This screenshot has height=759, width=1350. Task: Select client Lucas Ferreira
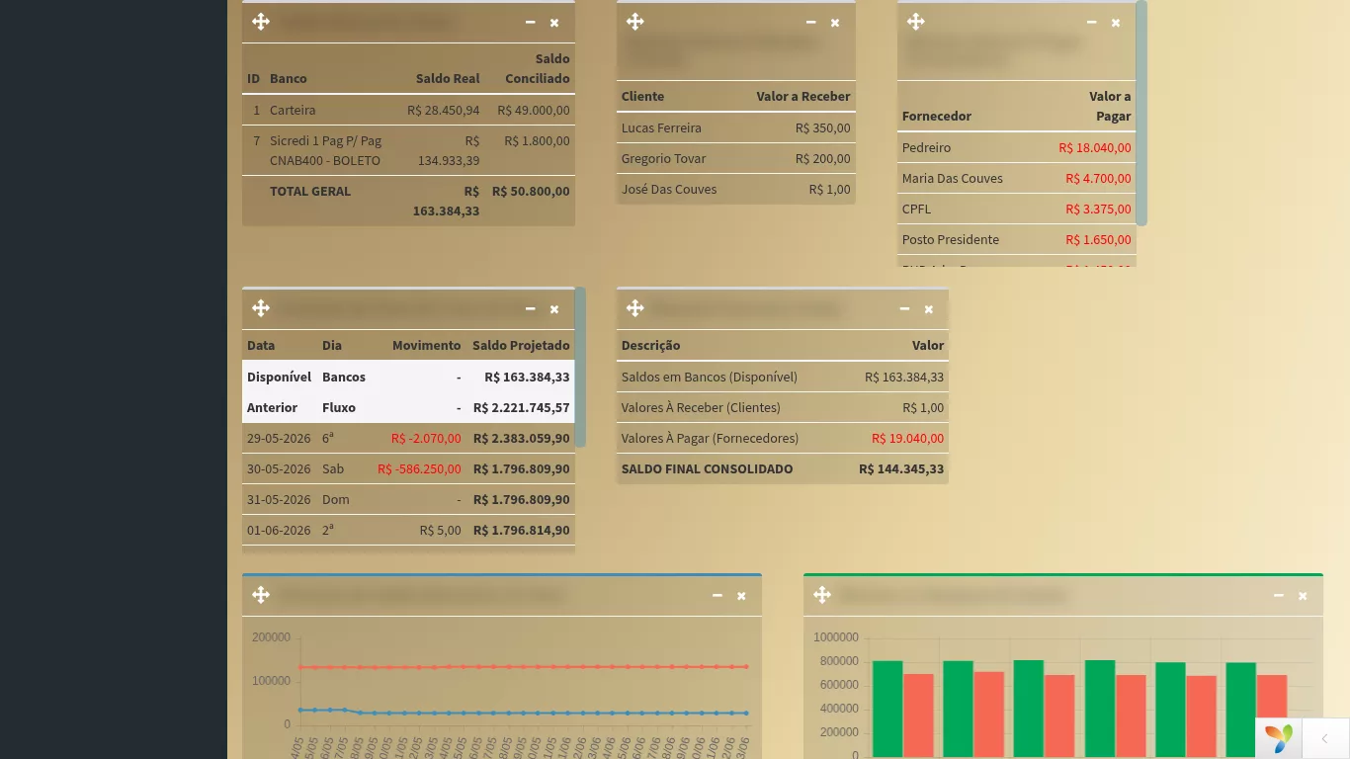735,128
